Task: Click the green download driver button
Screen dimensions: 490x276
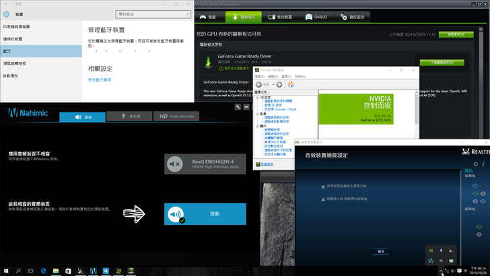Action: pyautogui.click(x=442, y=63)
